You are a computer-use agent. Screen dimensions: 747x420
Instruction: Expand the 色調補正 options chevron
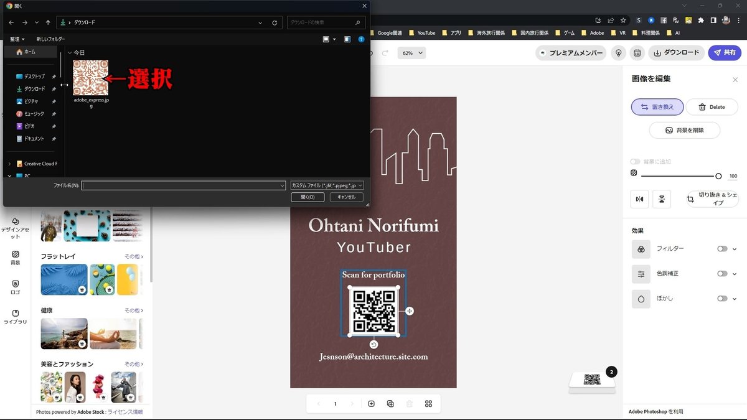click(x=735, y=274)
